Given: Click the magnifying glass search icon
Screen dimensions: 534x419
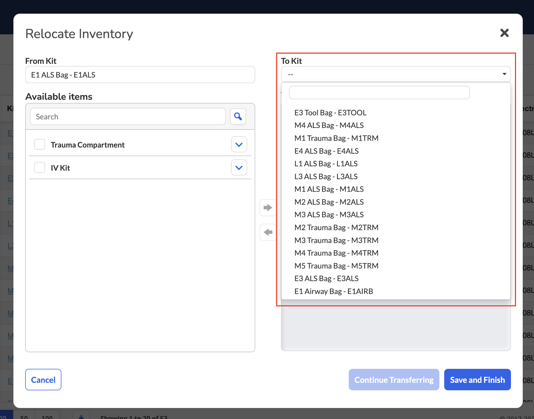Looking at the screenshot, I should click(x=238, y=116).
